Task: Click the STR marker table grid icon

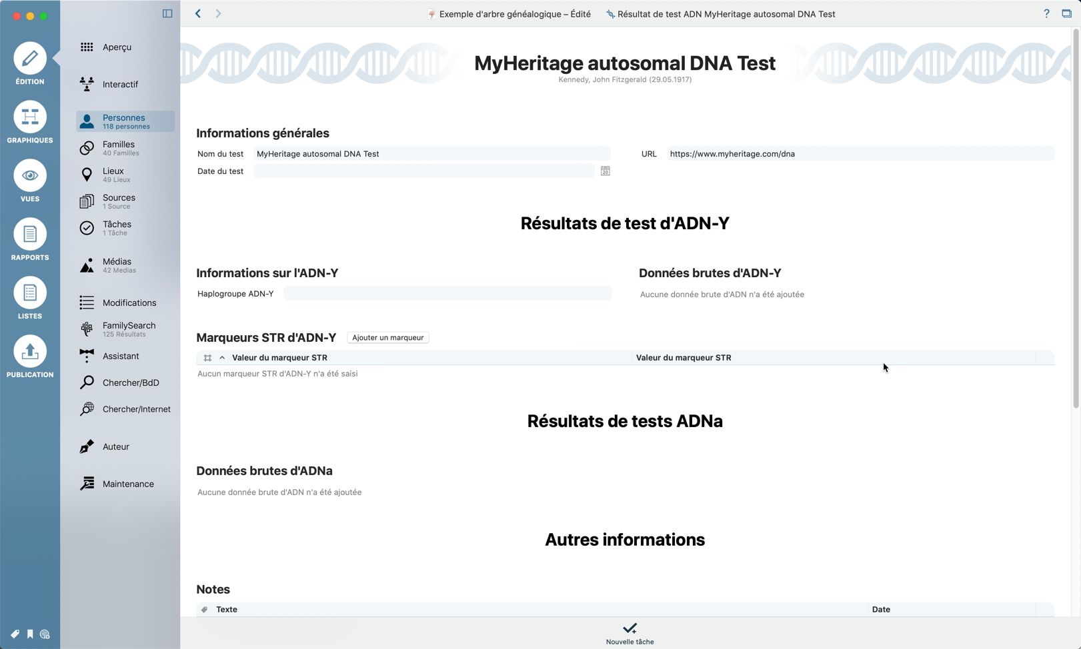Action: (x=207, y=358)
